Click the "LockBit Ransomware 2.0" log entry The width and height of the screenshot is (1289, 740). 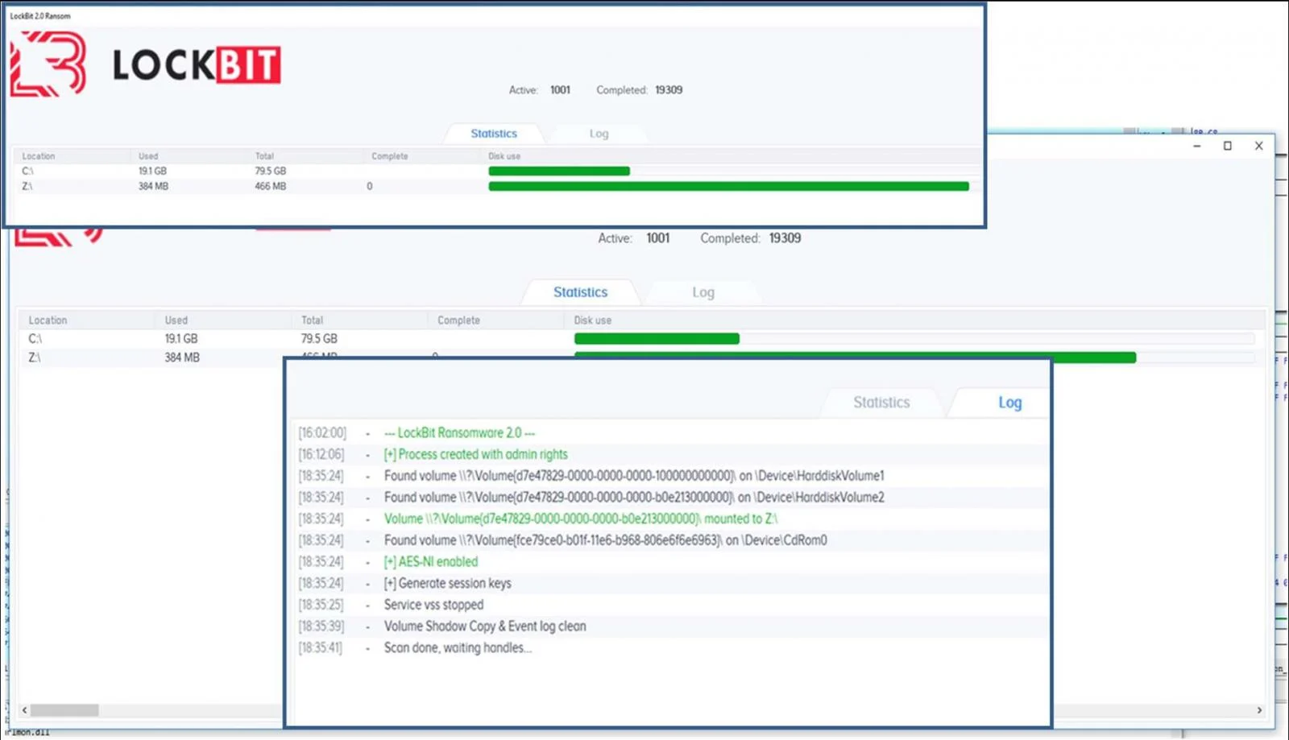459,433
